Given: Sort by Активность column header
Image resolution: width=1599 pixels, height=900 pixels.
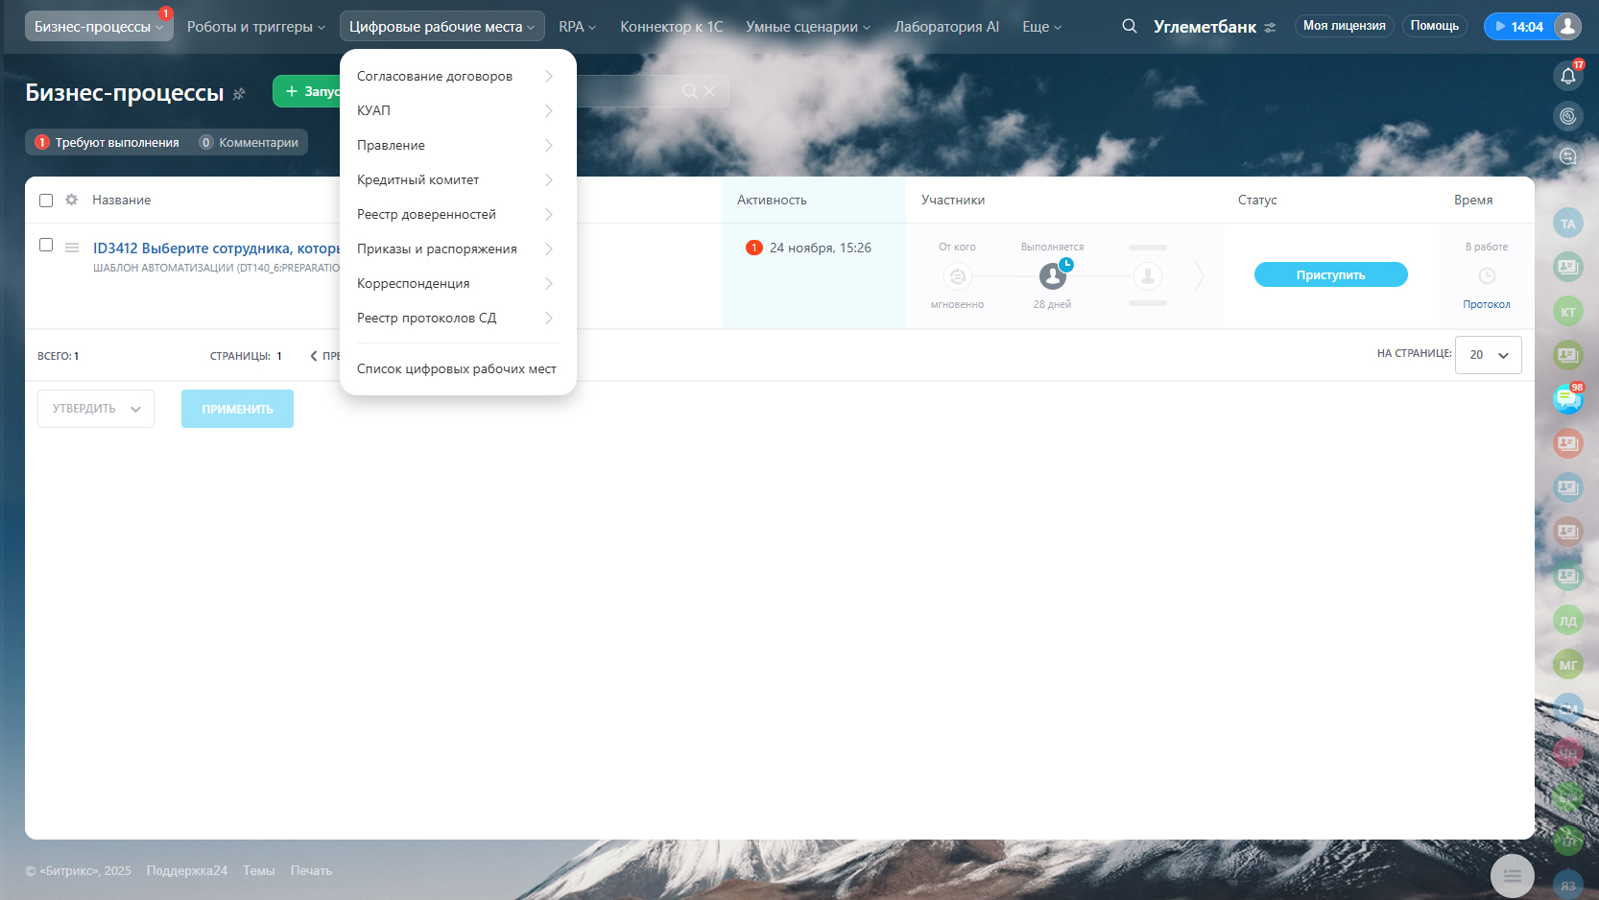Looking at the screenshot, I should (772, 200).
